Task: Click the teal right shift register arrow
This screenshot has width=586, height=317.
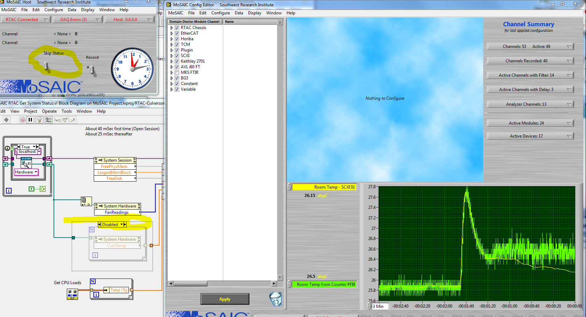Action: 49,164
